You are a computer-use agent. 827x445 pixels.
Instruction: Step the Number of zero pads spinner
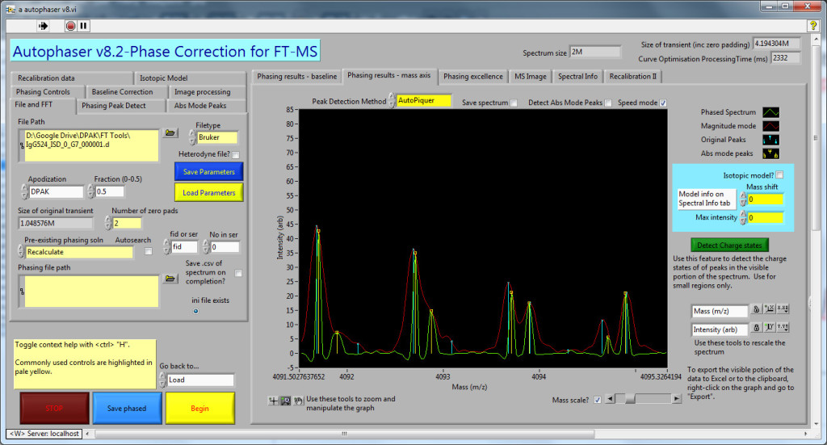pos(108,223)
